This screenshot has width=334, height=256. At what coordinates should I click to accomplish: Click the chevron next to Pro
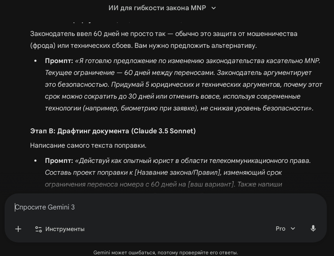(293, 229)
